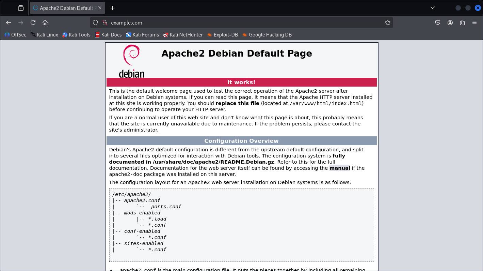This screenshot has height=271, width=483.
Task: Click conf-enabled in the config tree
Action: (x=142, y=231)
